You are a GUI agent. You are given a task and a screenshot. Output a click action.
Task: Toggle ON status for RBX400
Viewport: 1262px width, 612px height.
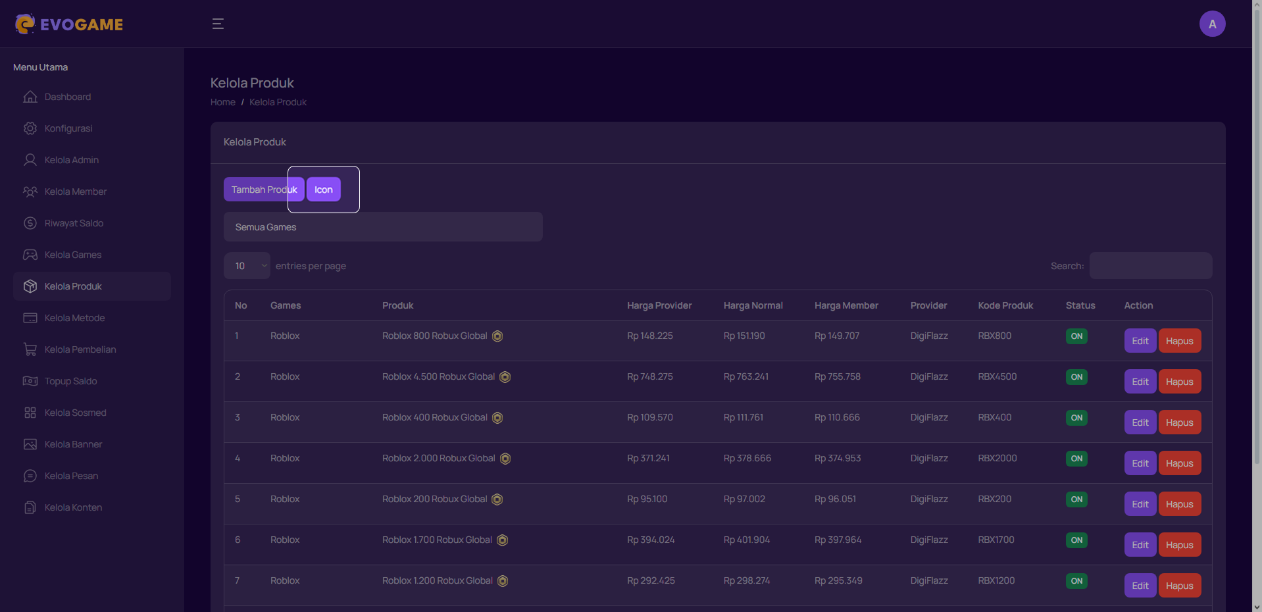point(1076,418)
